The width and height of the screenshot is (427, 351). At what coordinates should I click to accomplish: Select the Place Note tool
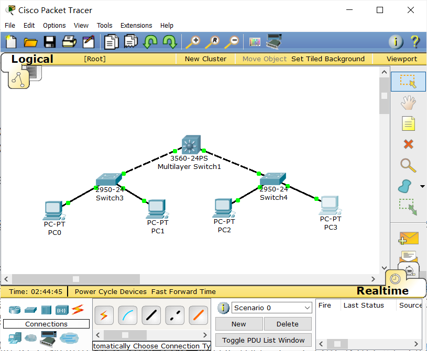408,123
